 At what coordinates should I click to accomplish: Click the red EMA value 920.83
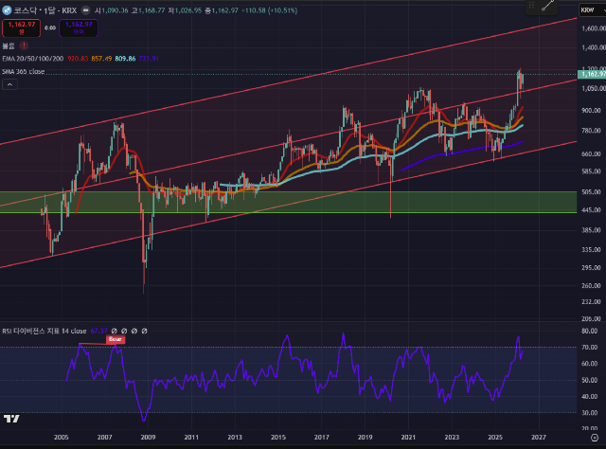coord(78,59)
